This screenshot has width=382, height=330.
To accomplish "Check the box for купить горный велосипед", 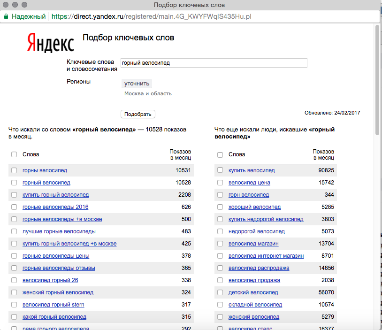I will click(14, 195).
